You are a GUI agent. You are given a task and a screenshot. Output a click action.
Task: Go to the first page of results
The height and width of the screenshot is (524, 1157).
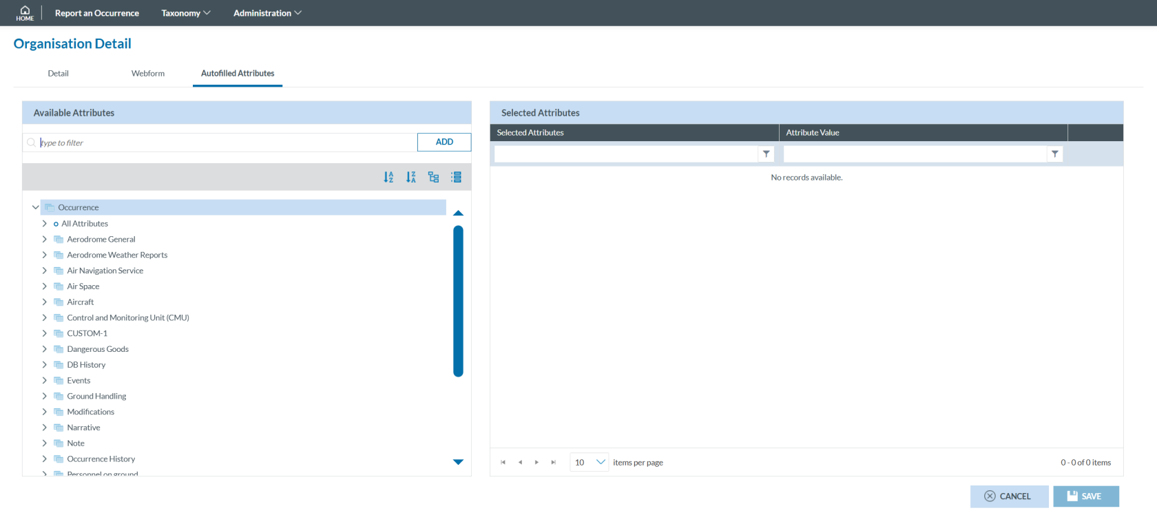click(x=503, y=463)
